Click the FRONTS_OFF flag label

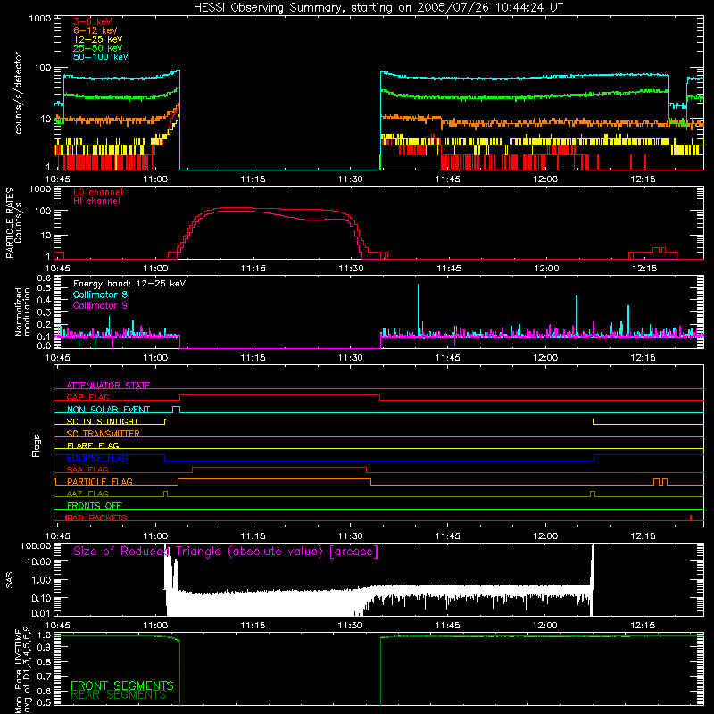tap(95, 505)
